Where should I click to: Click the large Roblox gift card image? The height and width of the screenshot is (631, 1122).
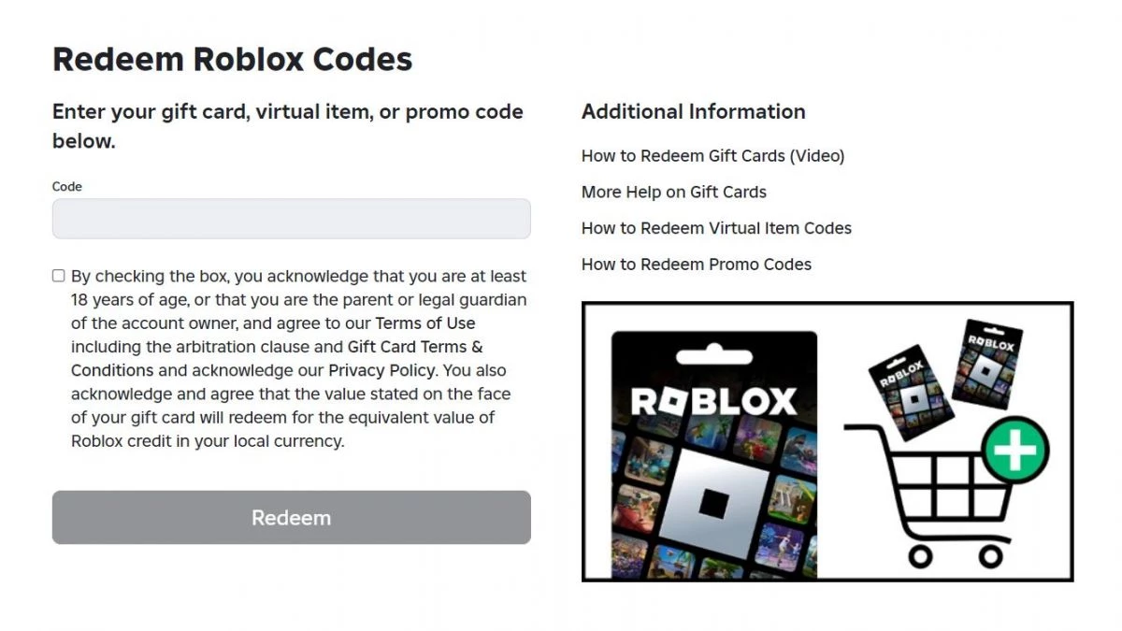[713, 455]
